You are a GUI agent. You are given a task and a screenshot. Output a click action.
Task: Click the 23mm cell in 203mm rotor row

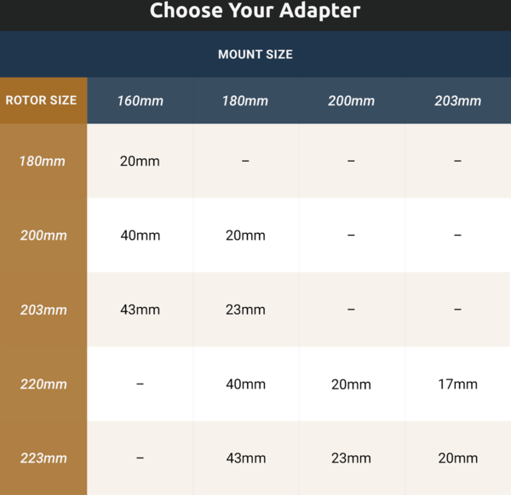pyautogui.click(x=245, y=310)
